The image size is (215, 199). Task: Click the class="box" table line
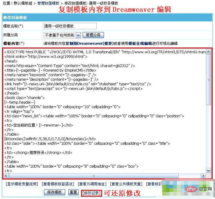[71, 166]
